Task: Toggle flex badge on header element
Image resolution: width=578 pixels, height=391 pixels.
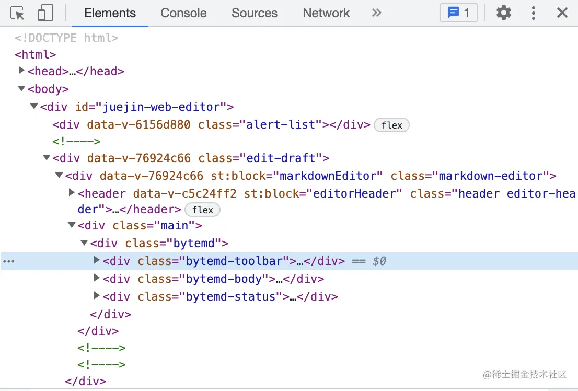Action: point(202,210)
